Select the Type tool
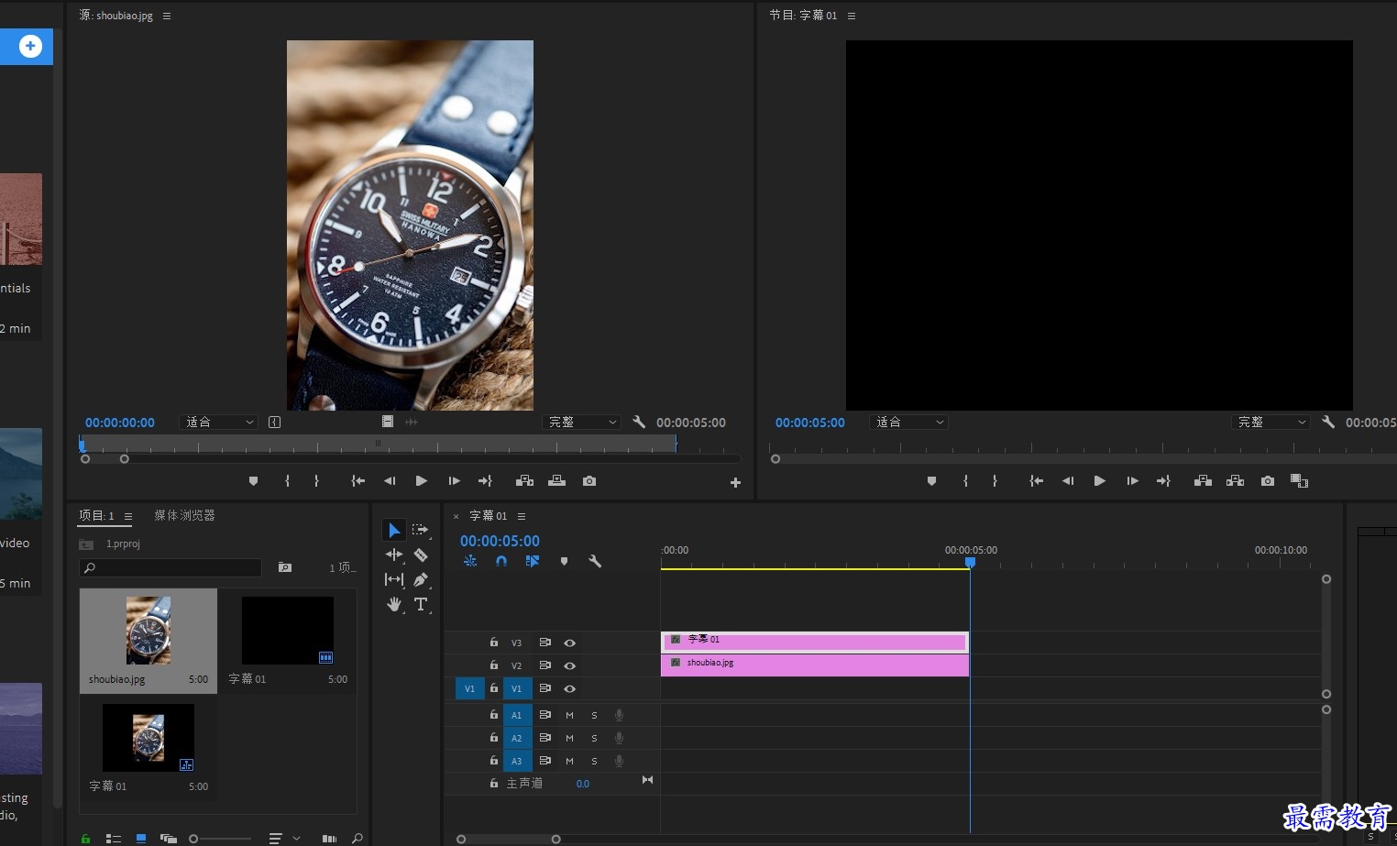 pos(421,604)
